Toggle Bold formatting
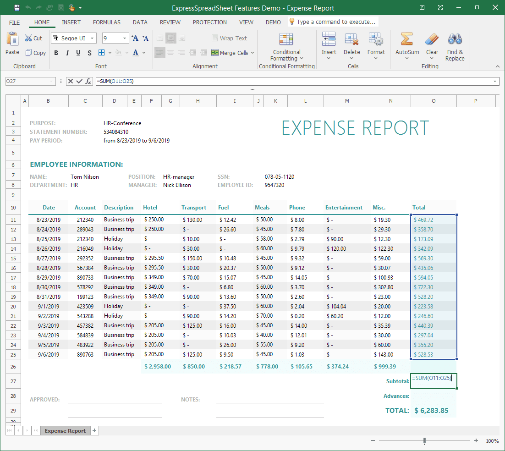This screenshot has width=505, height=451. (56, 53)
